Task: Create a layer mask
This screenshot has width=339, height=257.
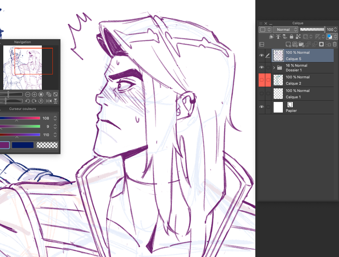Action: tap(321, 44)
